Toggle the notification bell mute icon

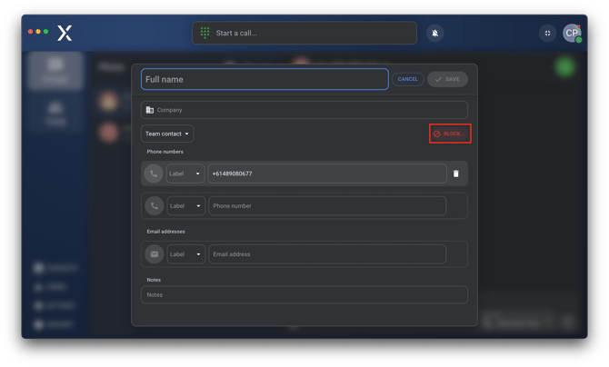tap(435, 33)
